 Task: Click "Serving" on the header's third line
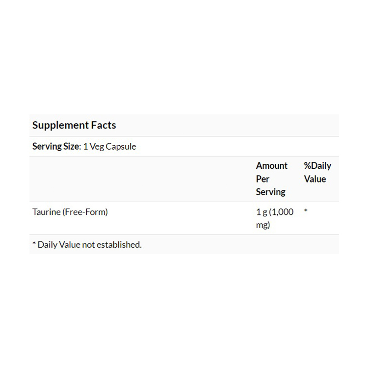270,192
